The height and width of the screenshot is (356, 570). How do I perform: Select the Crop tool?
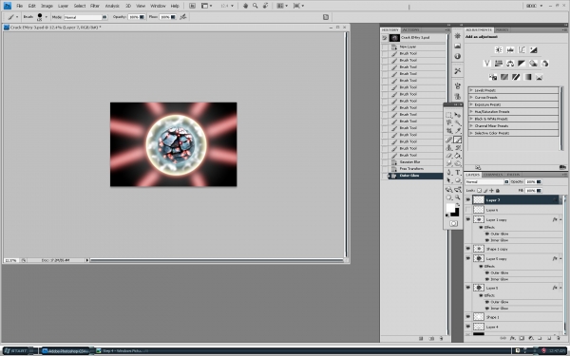click(449, 131)
